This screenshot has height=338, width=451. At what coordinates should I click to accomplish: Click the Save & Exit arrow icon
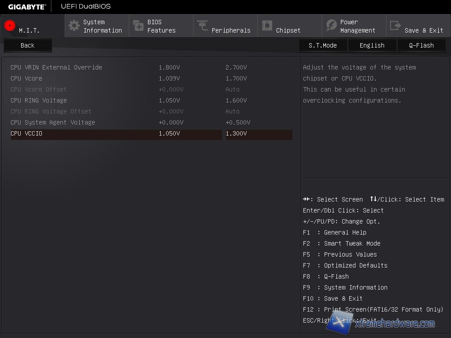coord(396,26)
